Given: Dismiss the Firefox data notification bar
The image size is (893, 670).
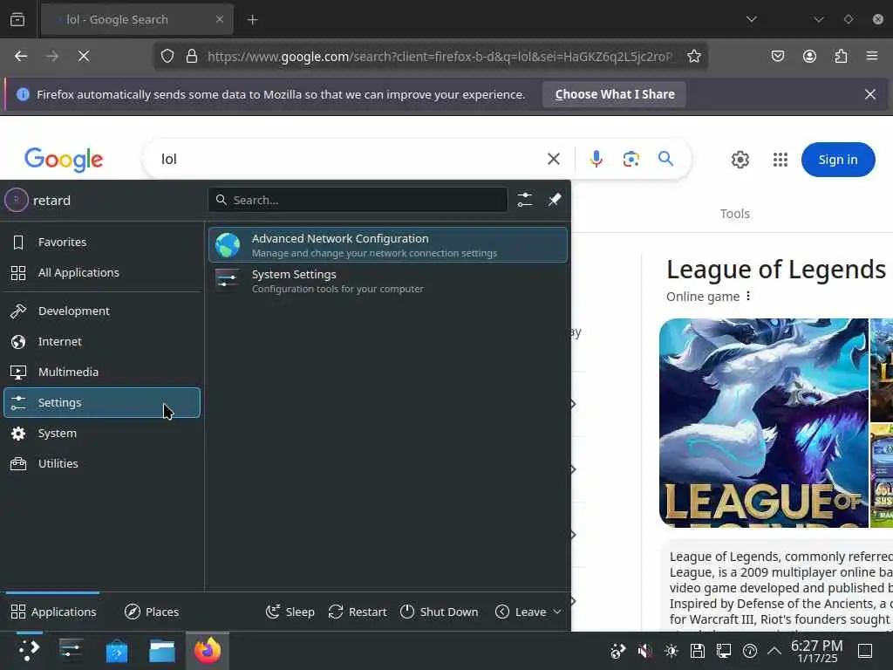Looking at the screenshot, I should pos(870,94).
